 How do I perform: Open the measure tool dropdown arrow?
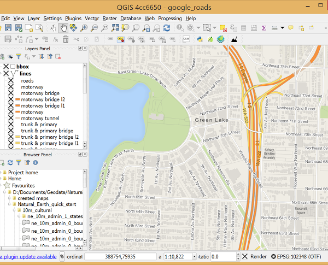click(x=282, y=28)
